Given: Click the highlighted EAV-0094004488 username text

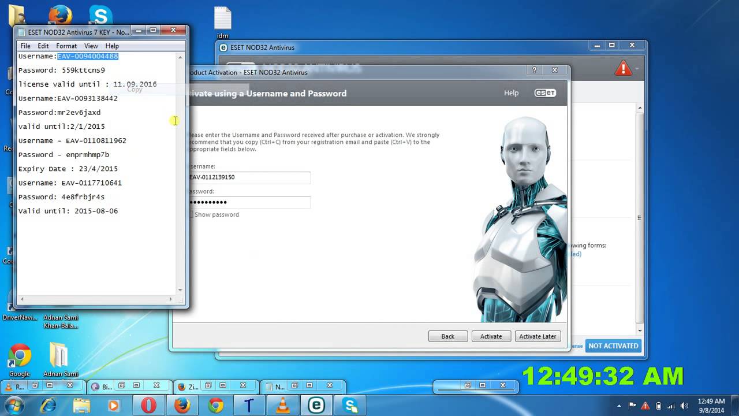Looking at the screenshot, I should (x=88, y=56).
